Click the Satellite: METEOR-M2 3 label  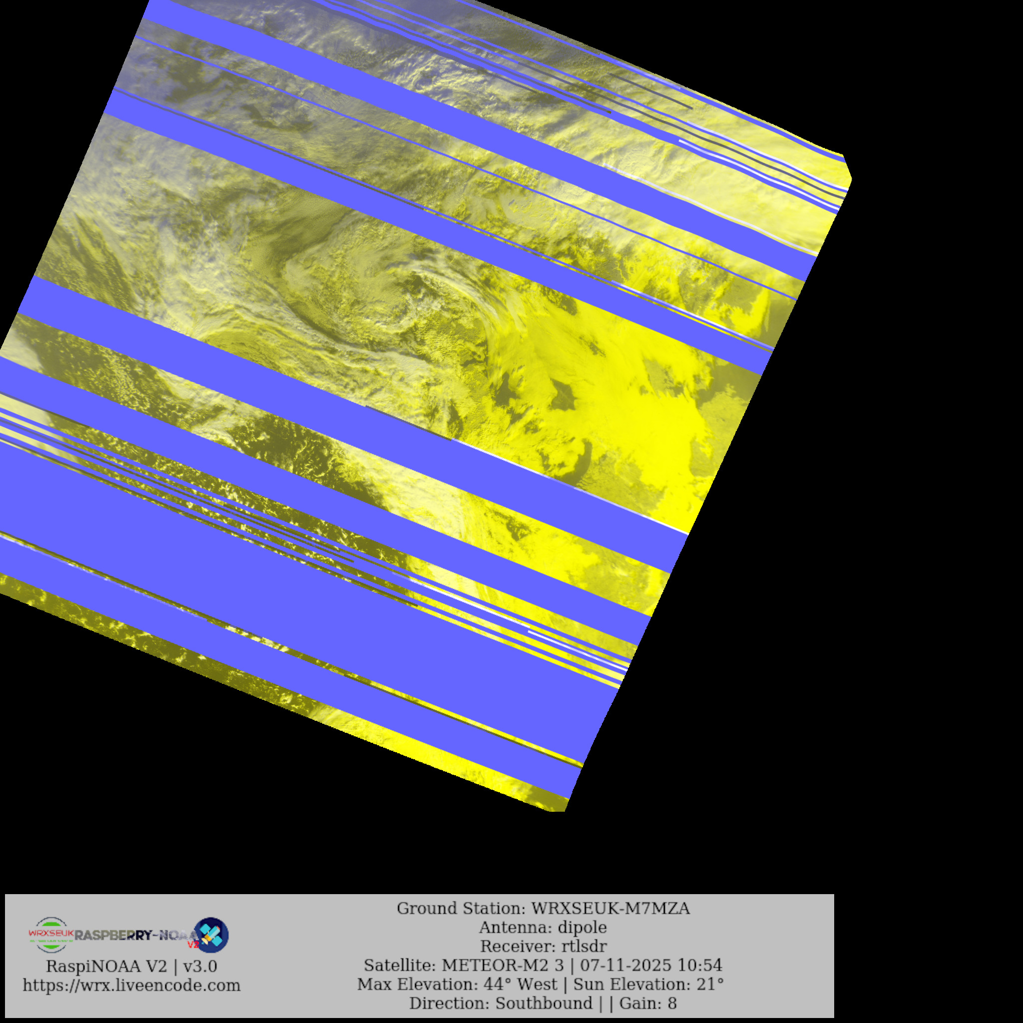coord(464,965)
